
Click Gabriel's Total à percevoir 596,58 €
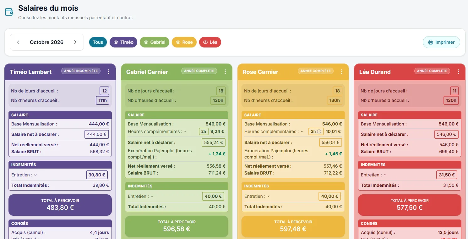(177, 226)
